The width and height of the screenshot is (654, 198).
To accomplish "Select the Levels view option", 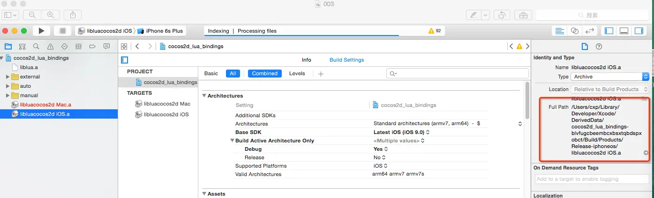I will click(x=297, y=73).
